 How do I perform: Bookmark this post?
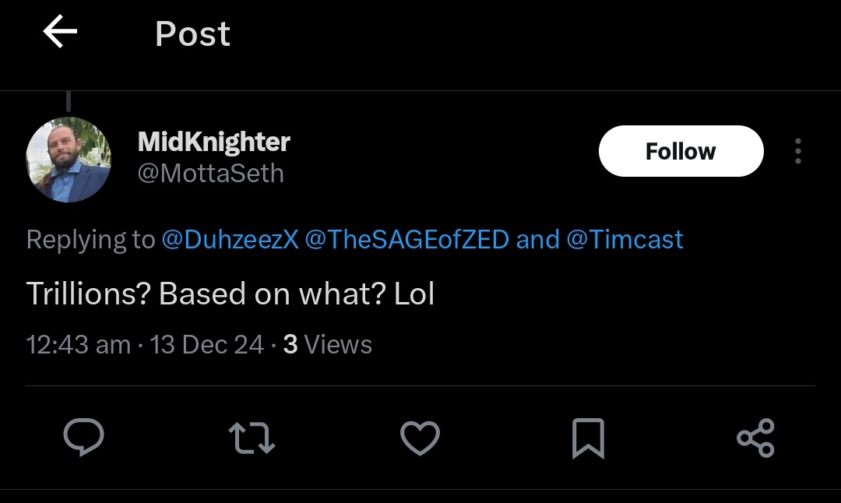589,438
